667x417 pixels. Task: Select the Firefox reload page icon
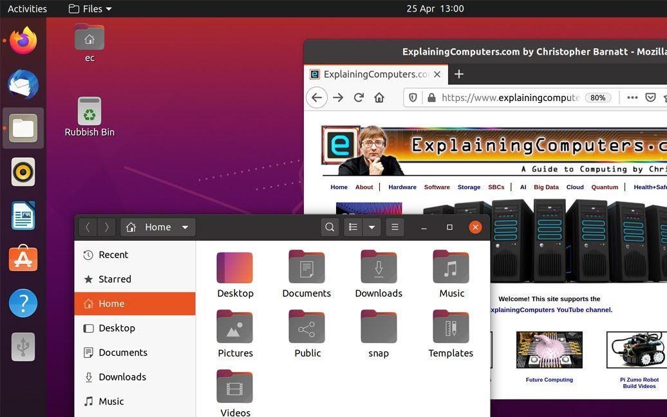(x=359, y=97)
